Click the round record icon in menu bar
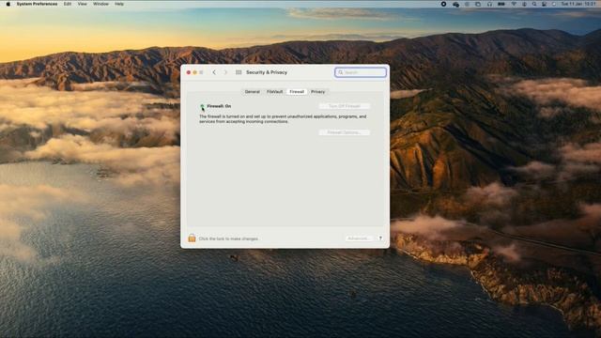The image size is (601, 338). coord(443,4)
